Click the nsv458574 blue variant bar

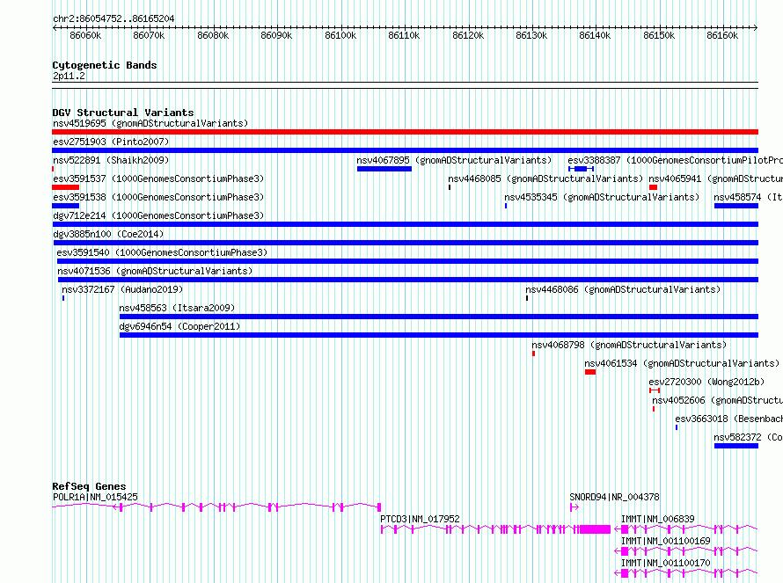[736, 206]
